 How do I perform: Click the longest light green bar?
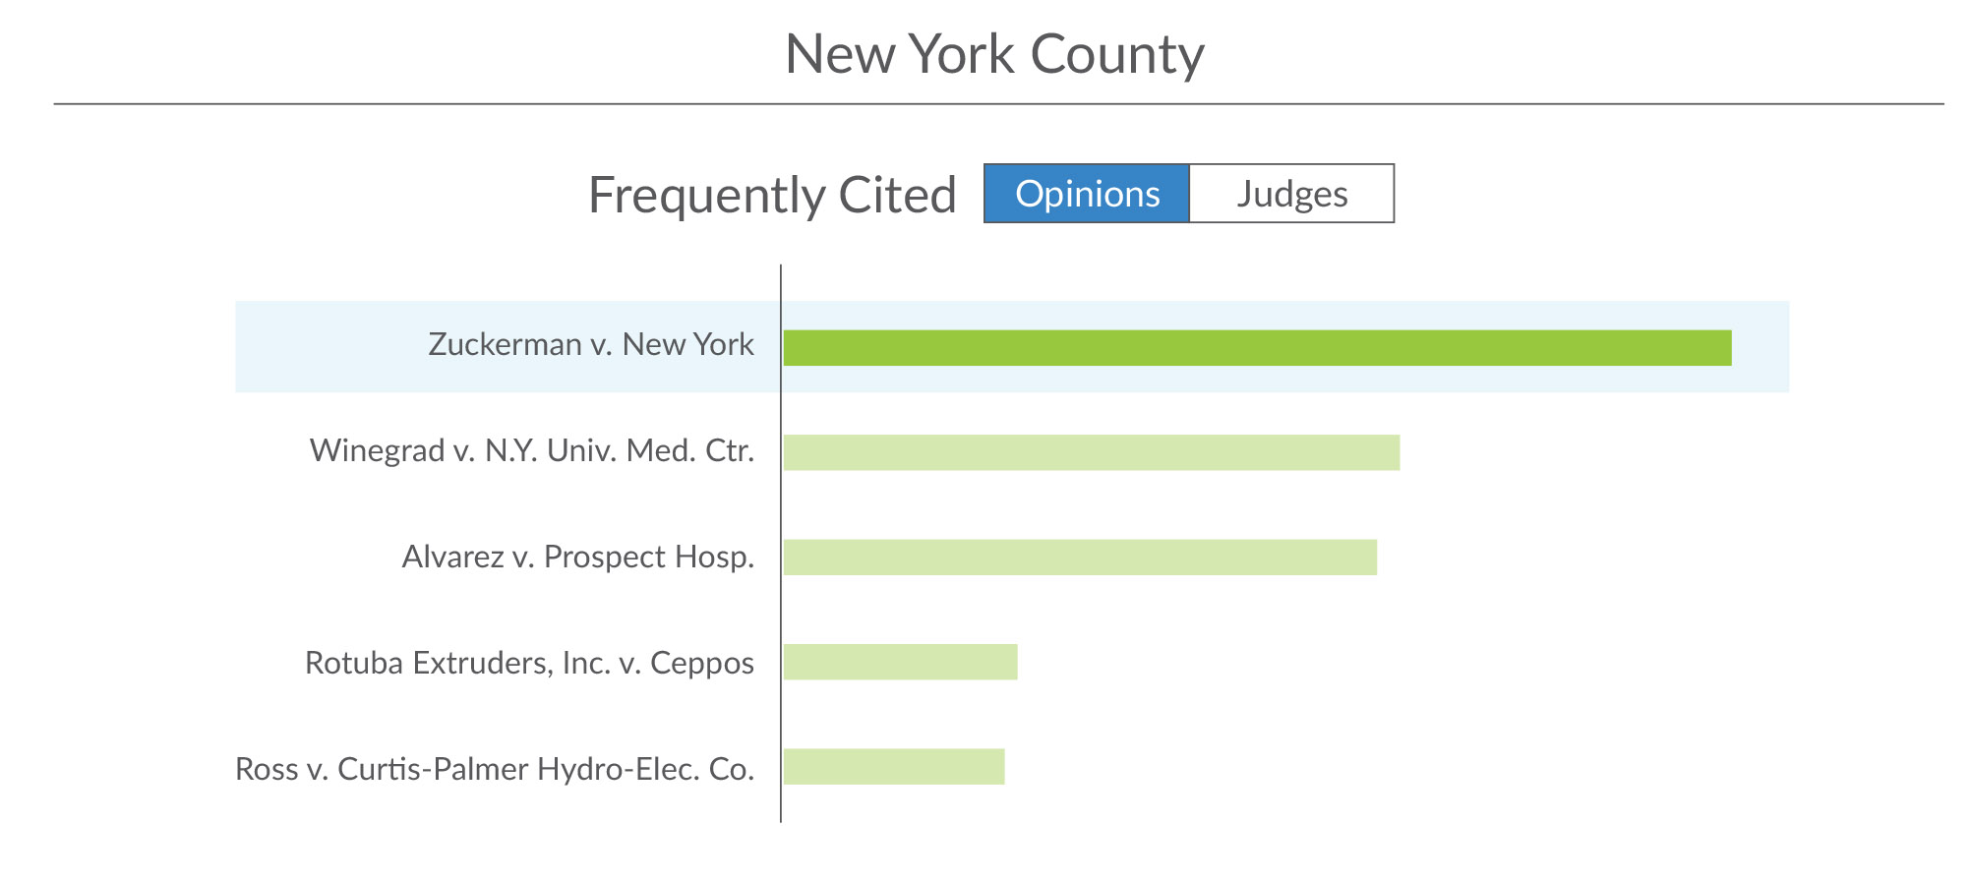[x=1092, y=452]
